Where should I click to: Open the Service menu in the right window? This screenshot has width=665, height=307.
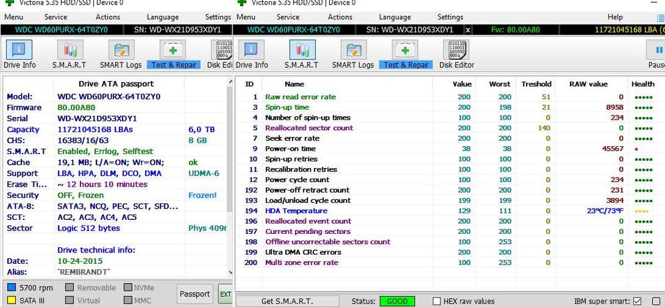click(x=288, y=17)
